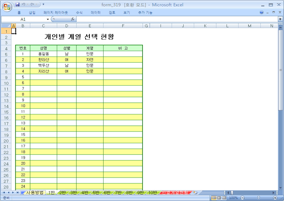Click the insert function fx icon
284x201 pixels.
(72, 19)
